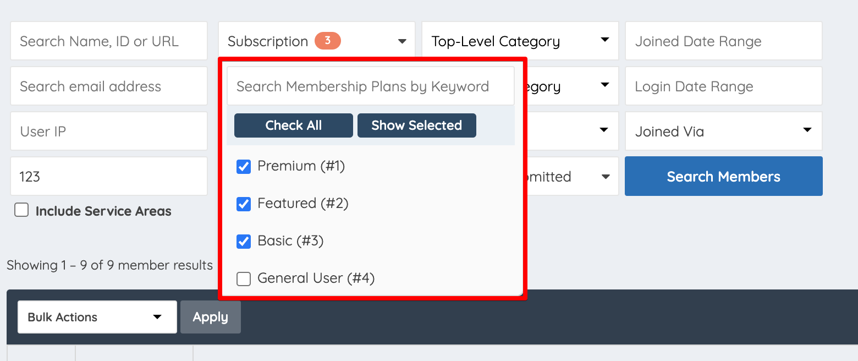Select the Search Membership Plans by Keyword field

pyautogui.click(x=371, y=86)
